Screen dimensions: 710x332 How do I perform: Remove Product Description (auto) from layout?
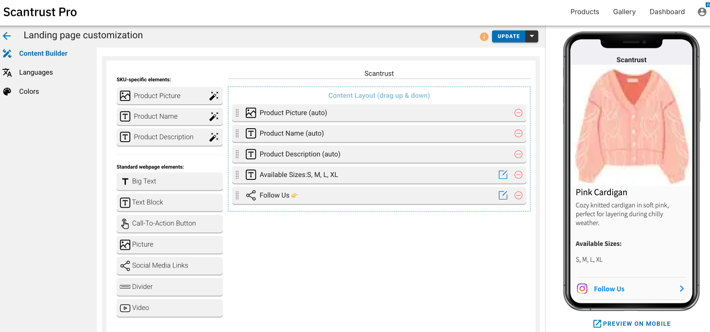click(x=518, y=154)
